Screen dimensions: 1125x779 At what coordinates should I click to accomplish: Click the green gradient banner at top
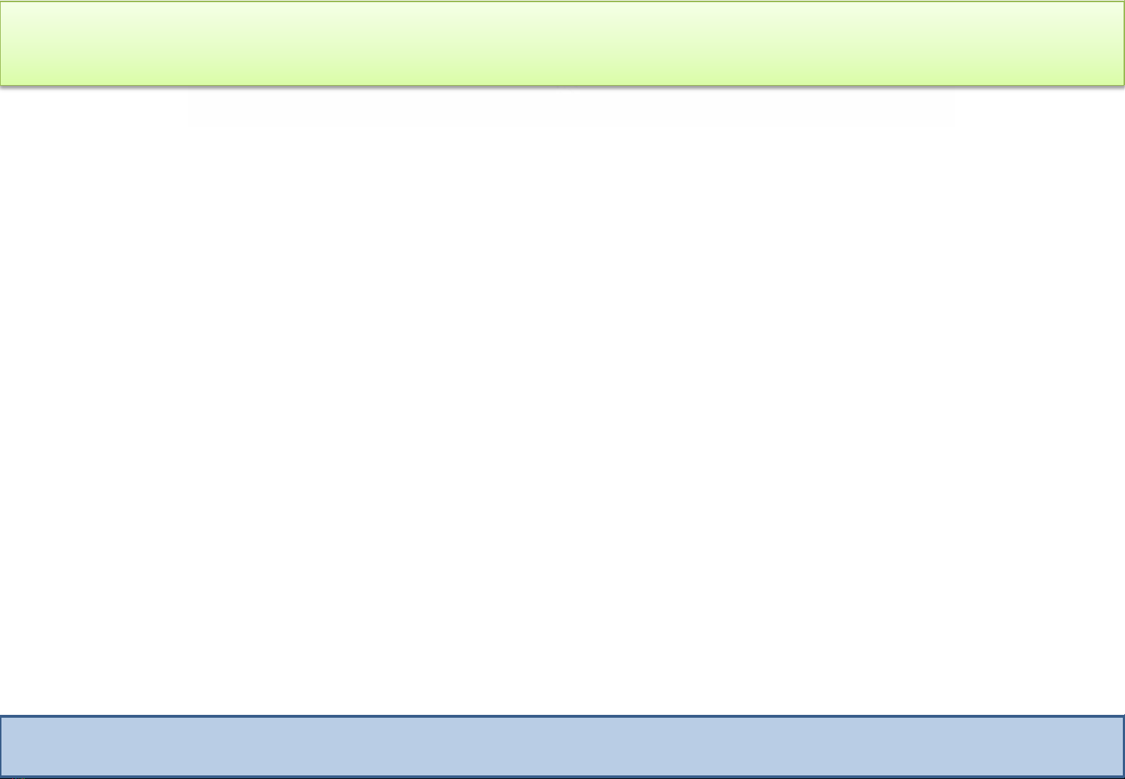pos(562,43)
